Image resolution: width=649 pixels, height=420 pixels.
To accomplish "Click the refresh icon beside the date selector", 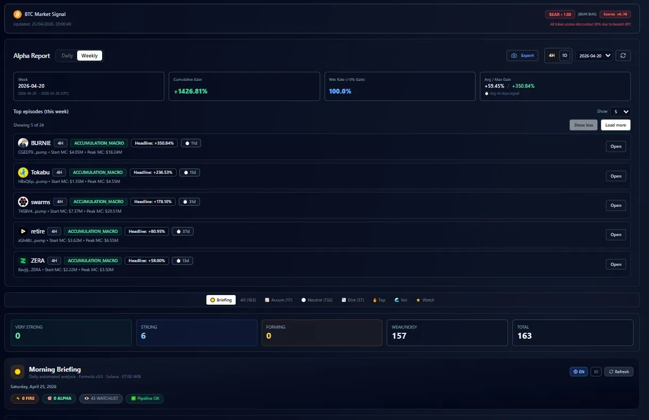I will 623,55.
